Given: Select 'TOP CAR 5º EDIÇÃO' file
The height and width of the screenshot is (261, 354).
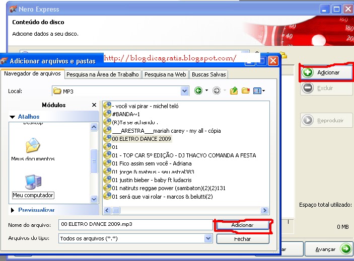Looking at the screenshot, I should click(184, 155).
